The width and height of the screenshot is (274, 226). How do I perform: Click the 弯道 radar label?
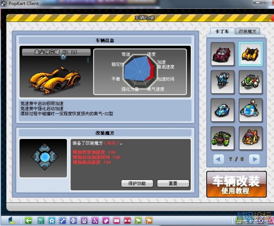(x=126, y=54)
